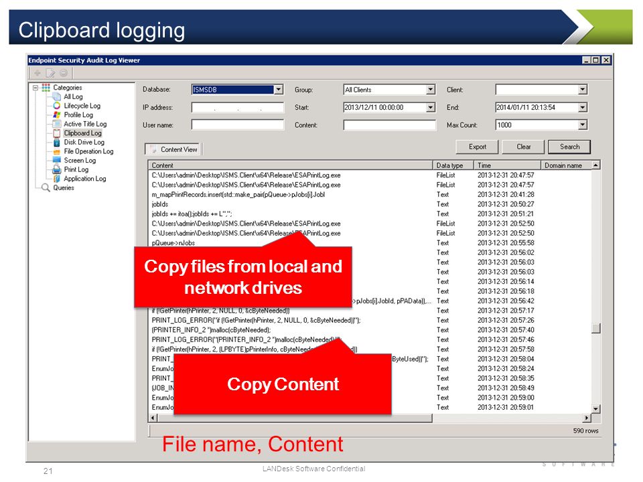Select the row 'pQueue->nJobs'
This screenshot has height=482, width=643.
click(370, 243)
